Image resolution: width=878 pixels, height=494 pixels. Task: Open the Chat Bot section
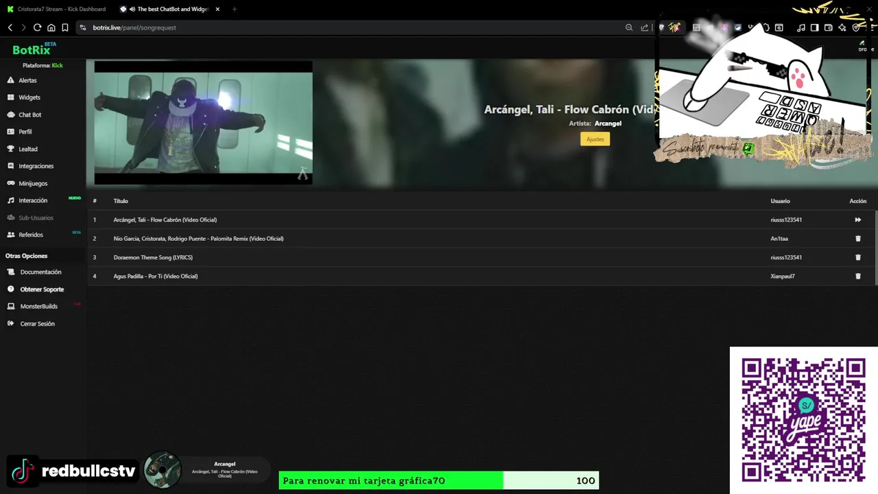click(x=29, y=115)
